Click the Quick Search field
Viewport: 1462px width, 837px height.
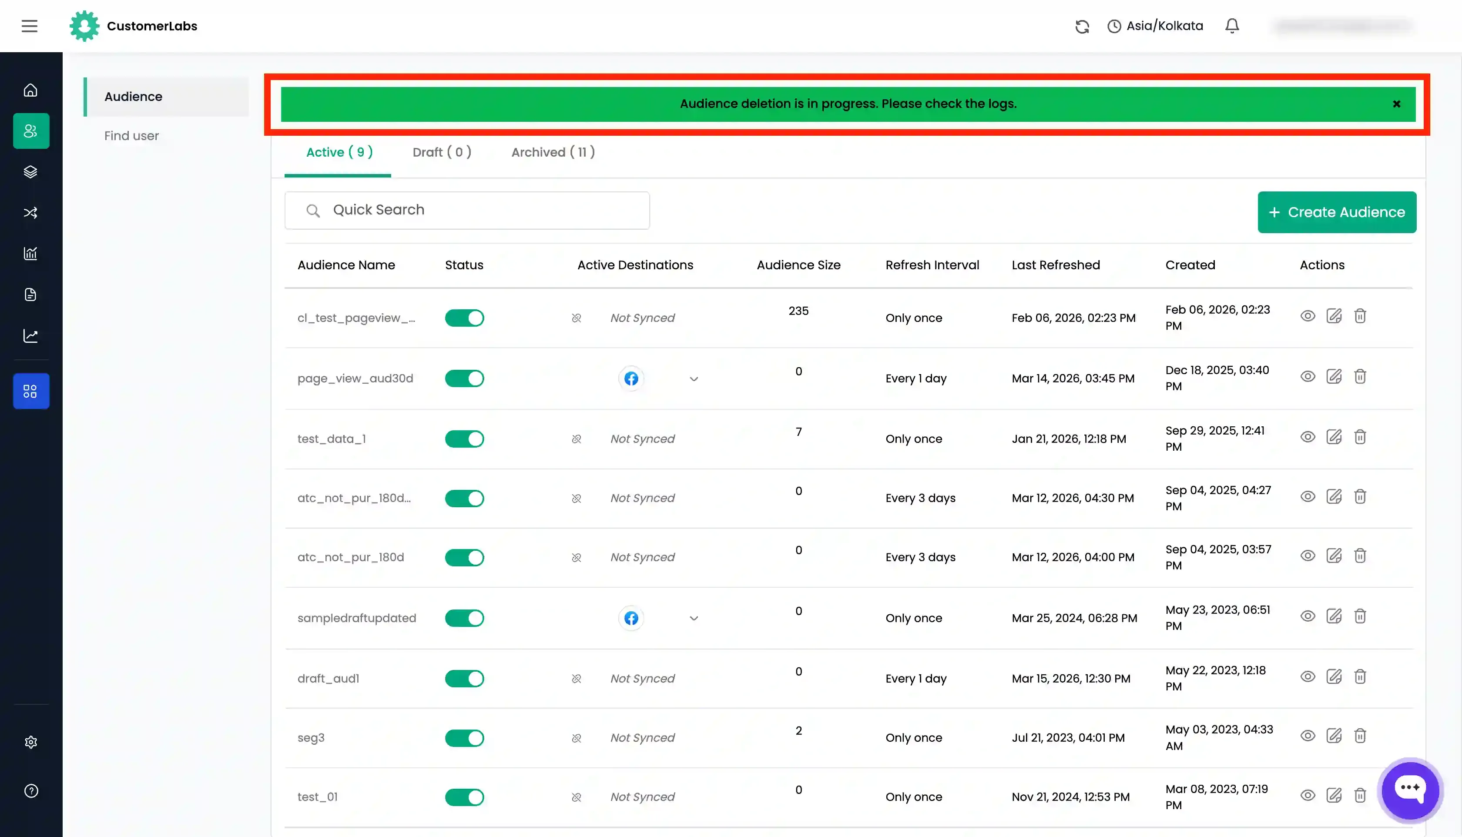click(x=467, y=211)
